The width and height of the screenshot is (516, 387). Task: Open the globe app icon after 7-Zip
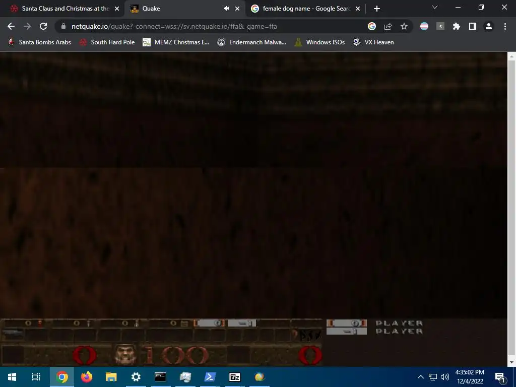260,377
